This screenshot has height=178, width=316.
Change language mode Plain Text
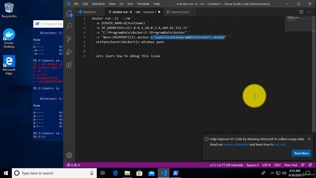[x=291, y=165]
